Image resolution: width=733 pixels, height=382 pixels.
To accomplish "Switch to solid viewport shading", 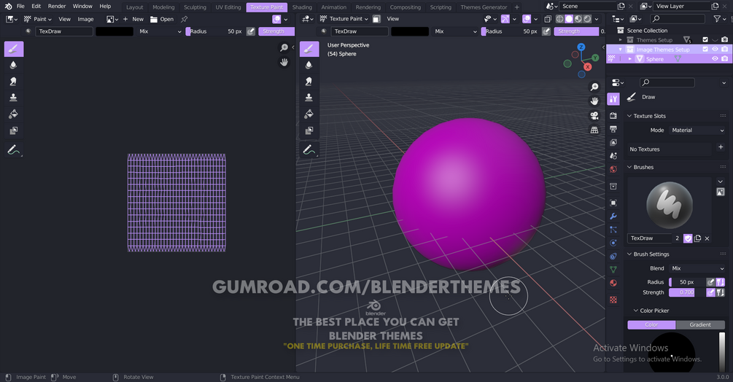I will 569,19.
